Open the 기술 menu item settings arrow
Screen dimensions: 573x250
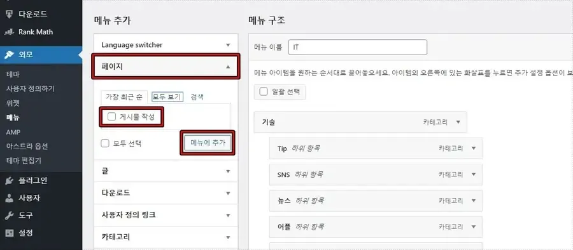[458, 122]
